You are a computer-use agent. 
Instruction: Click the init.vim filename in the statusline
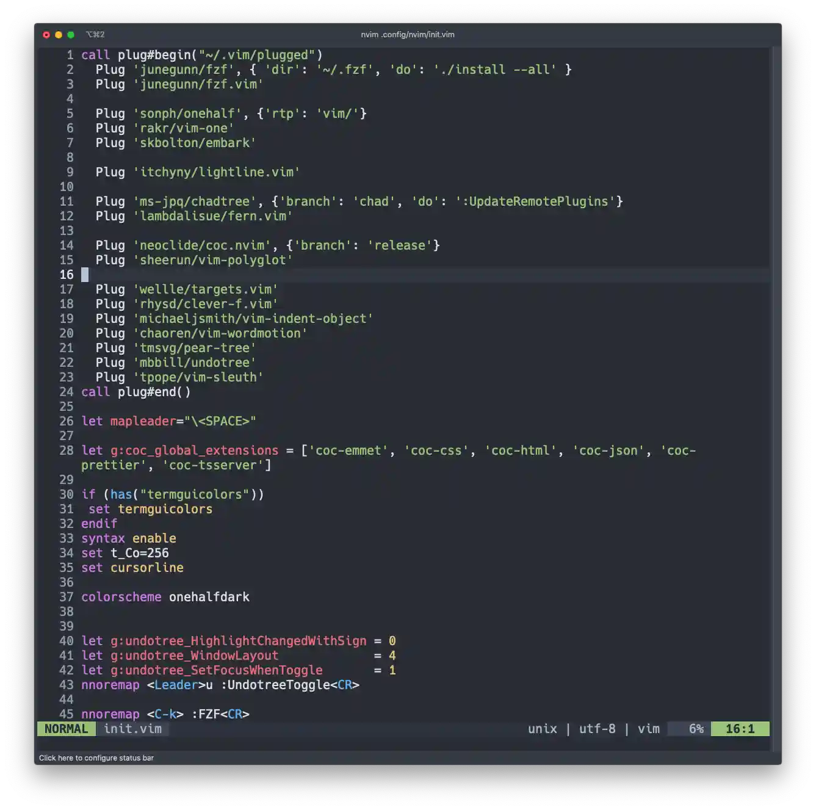(132, 729)
